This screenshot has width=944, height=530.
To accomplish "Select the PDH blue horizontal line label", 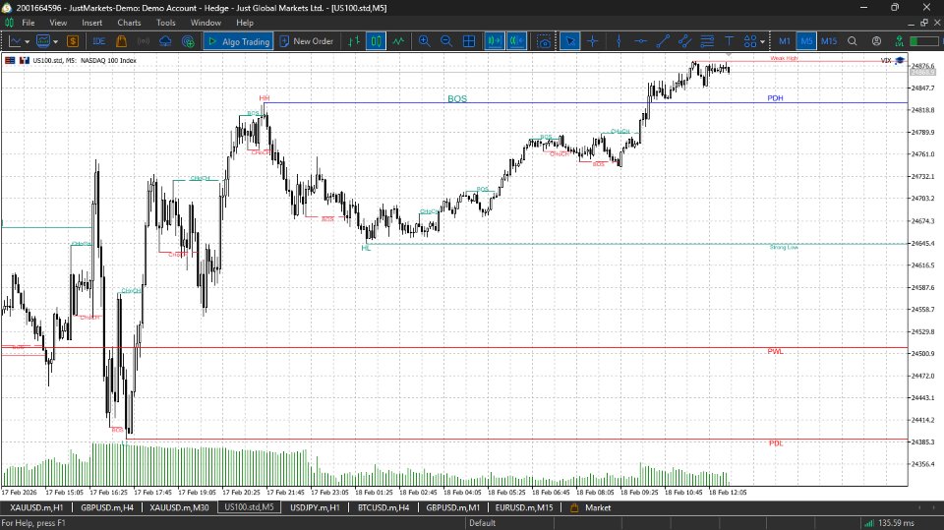I will point(776,98).
